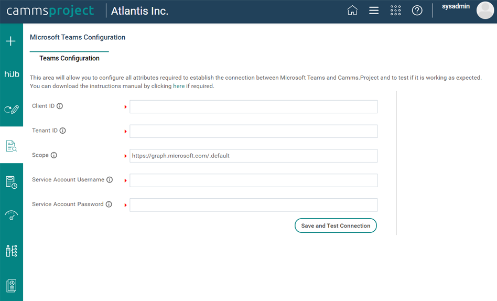Click the plus add icon in sidebar

tap(11, 41)
